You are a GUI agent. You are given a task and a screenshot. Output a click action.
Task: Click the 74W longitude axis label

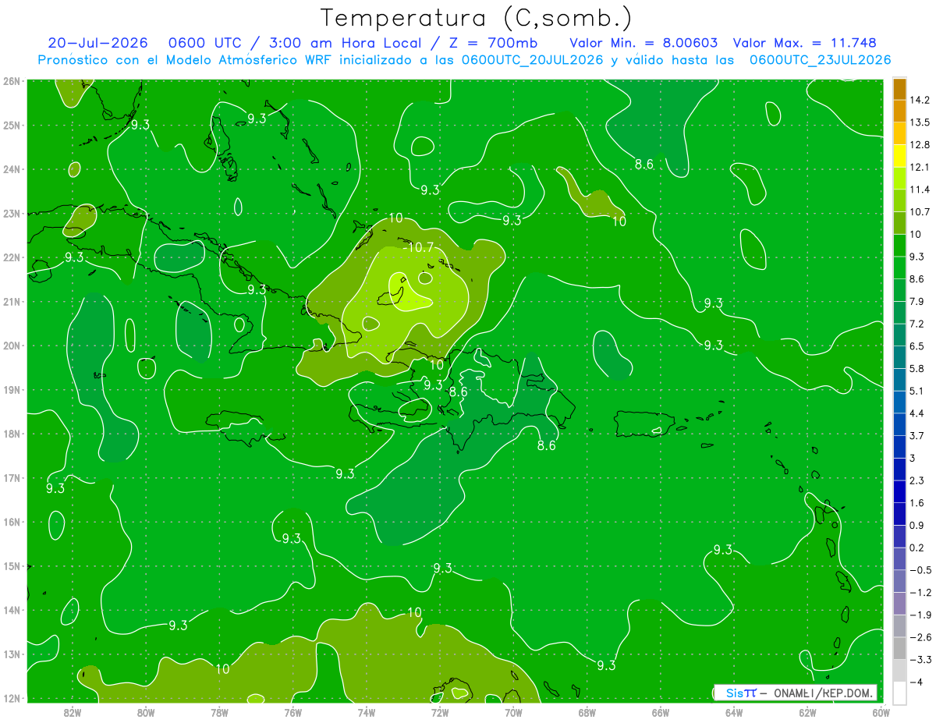tap(366, 712)
